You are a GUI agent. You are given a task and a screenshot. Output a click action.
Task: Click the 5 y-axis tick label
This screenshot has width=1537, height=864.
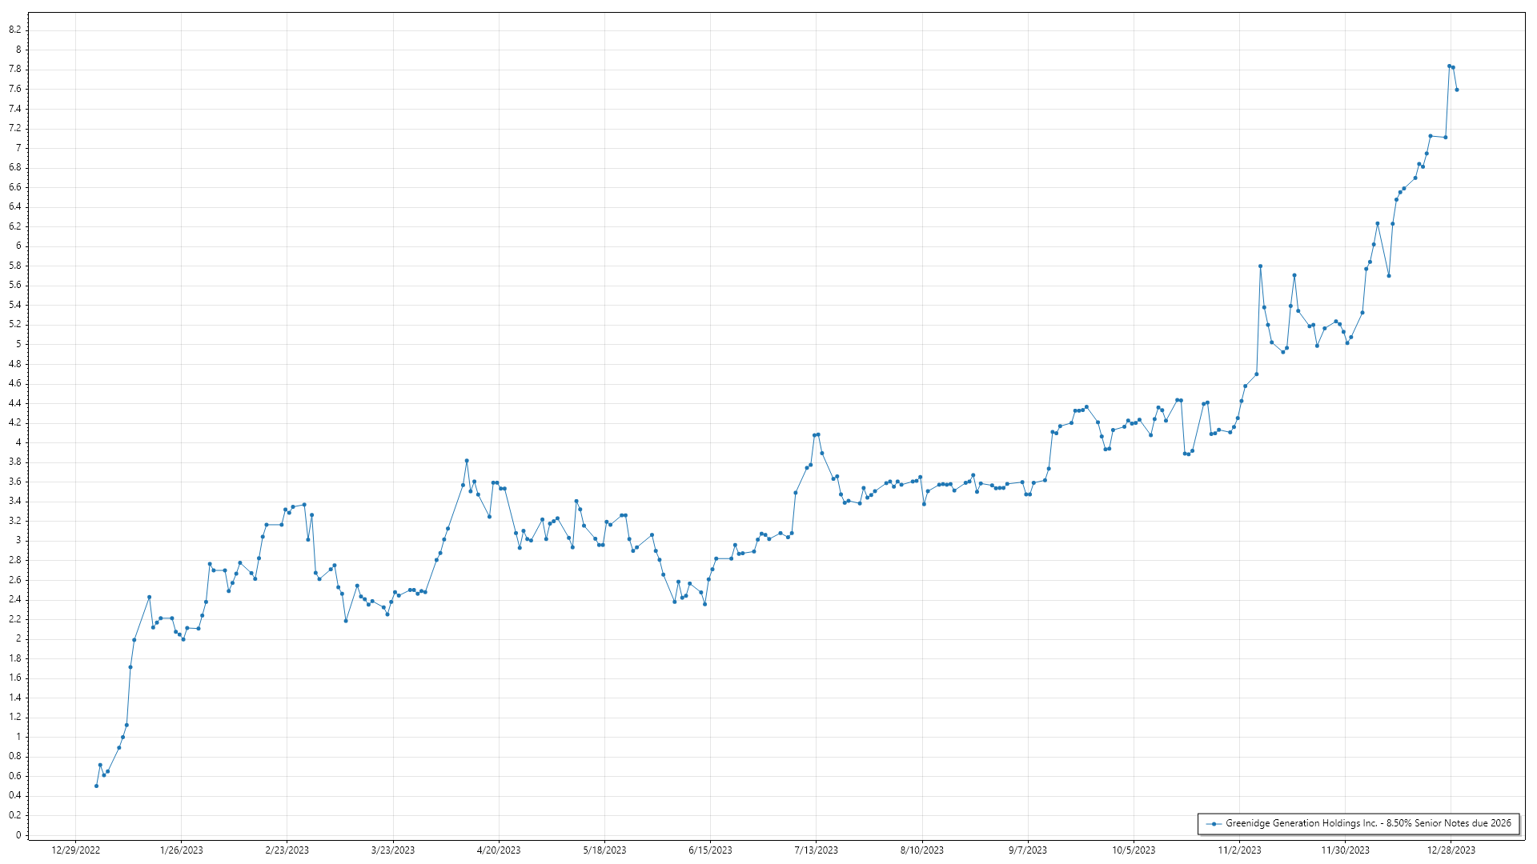click(x=18, y=344)
